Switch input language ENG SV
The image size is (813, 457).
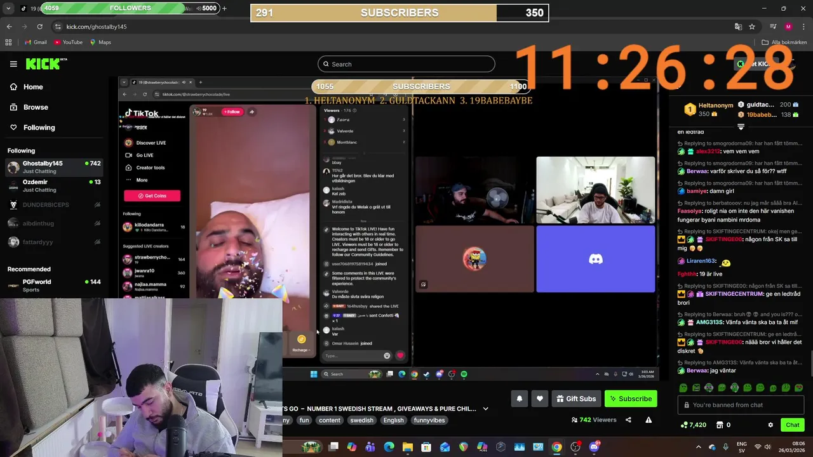pos(741,447)
